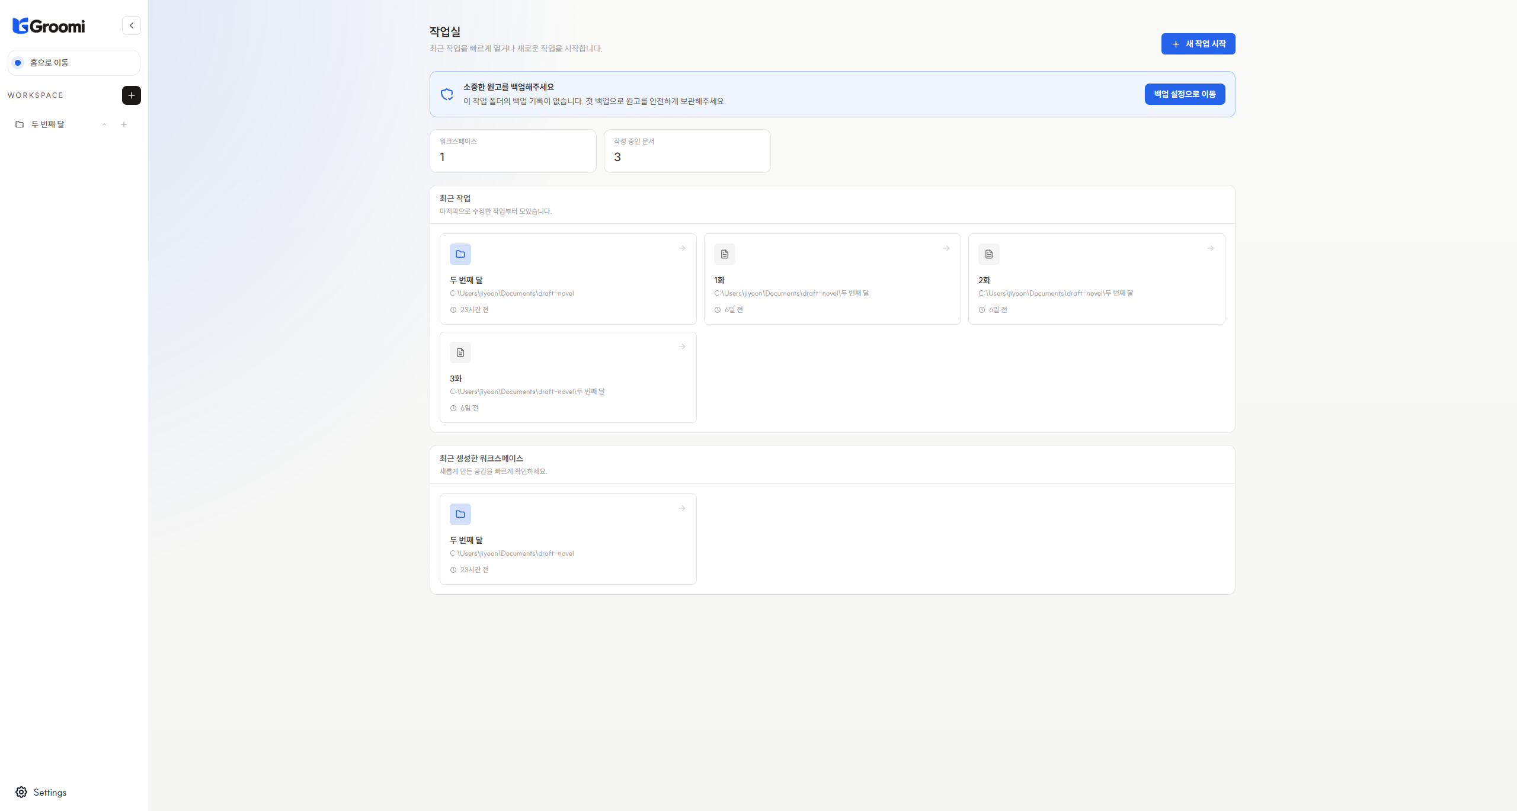Viewport: 1517px width, 811px height.
Task: Open Settings from the sidebar
Action: [50, 792]
